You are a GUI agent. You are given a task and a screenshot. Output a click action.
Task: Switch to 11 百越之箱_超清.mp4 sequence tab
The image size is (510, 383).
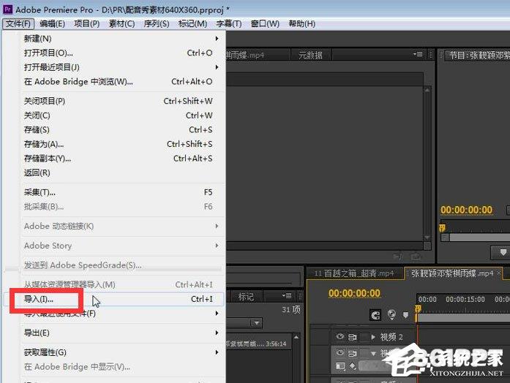pos(354,273)
